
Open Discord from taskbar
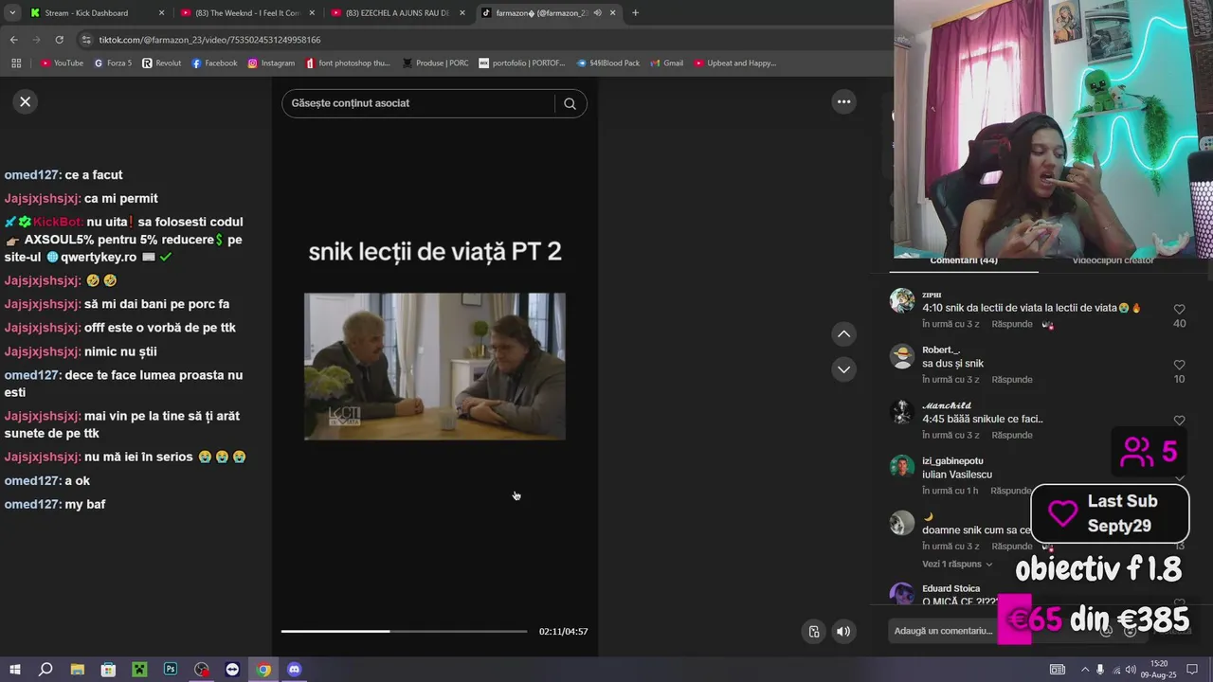(294, 670)
